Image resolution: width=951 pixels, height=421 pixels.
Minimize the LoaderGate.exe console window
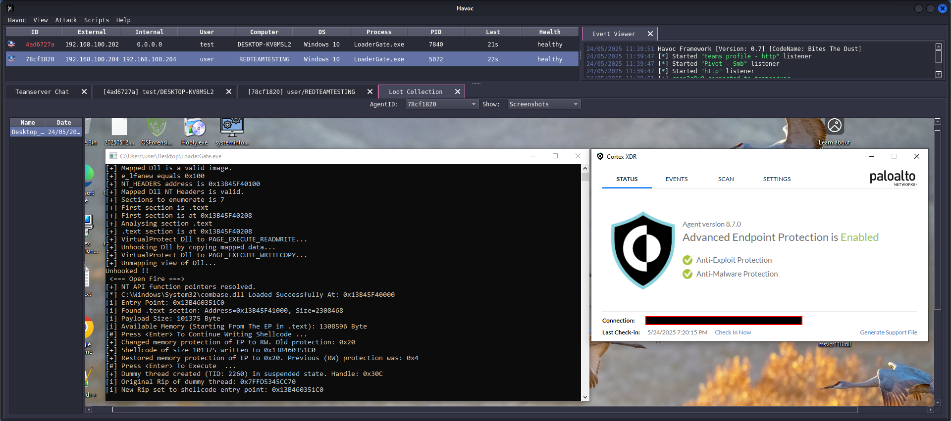coord(533,156)
